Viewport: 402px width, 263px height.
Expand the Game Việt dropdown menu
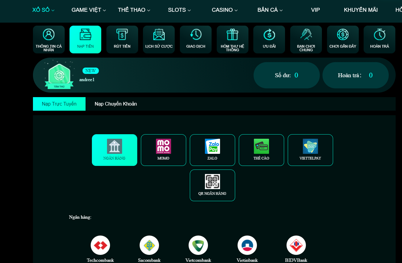[89, 10]
